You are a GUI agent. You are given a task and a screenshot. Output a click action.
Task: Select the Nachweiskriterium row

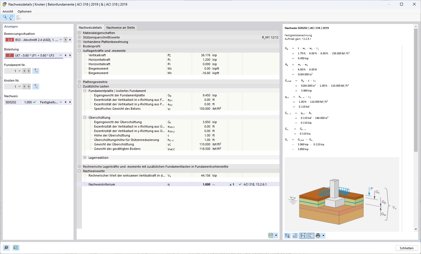[x=181, y=184]
